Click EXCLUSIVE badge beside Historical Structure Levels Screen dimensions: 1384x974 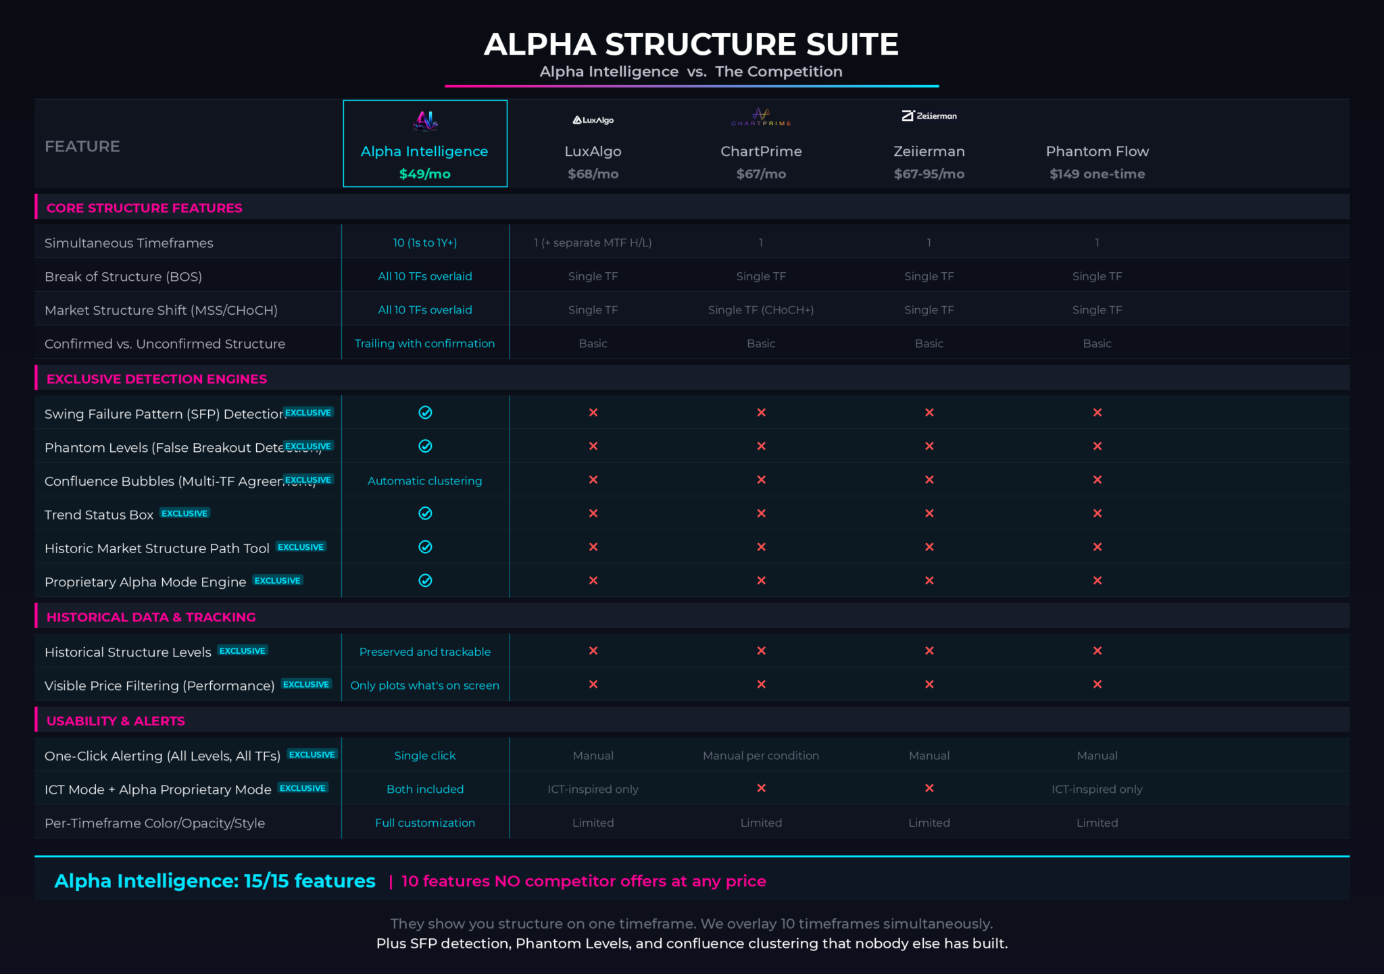(243, 650)
